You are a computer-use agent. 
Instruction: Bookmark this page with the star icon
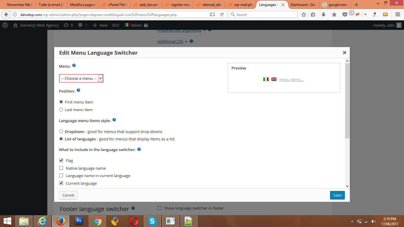303,14
